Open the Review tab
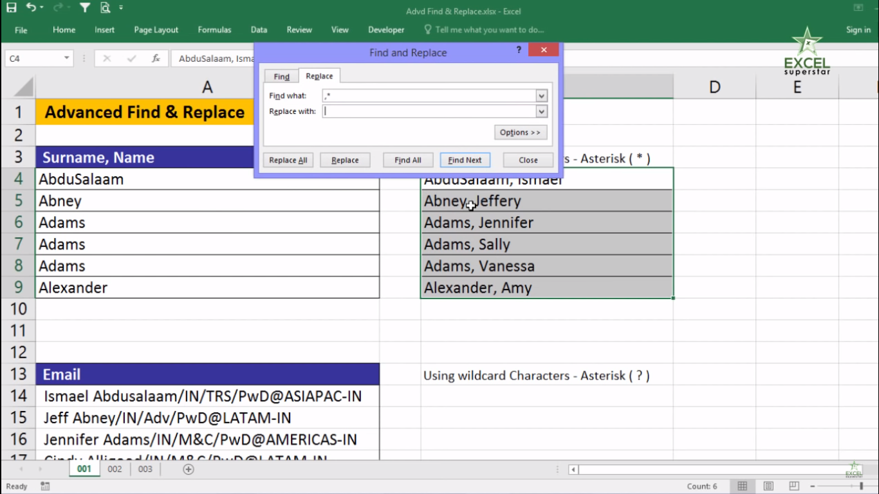The width and height of the screenshot is (879, 494). pos(299,30)
